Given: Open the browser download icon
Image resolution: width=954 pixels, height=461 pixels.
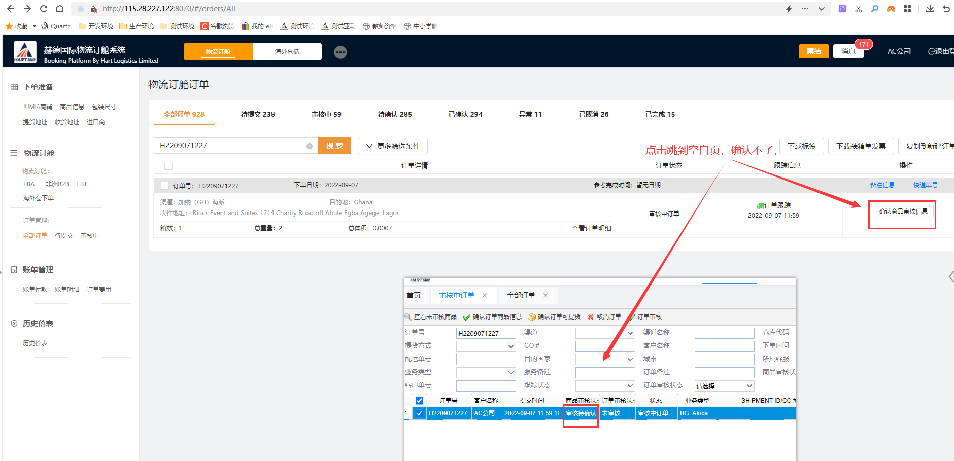Looking at the screenshot, I should [x=930, y=9].
